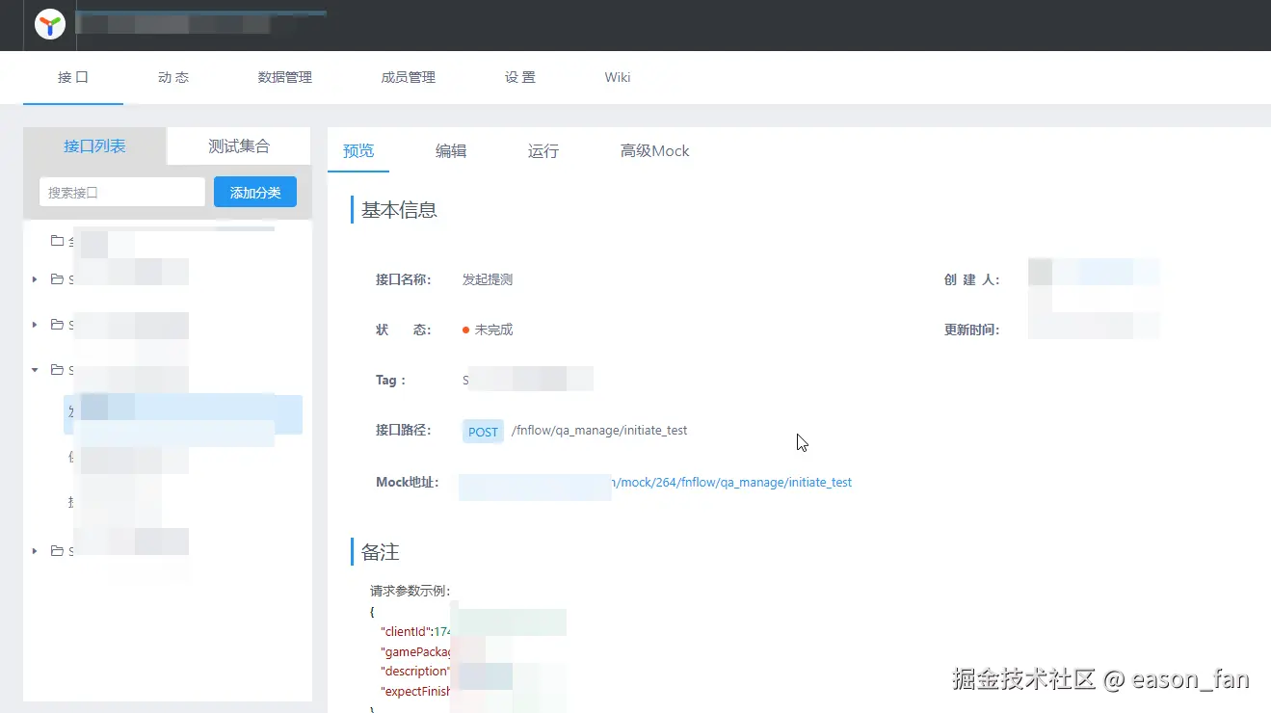Click the POST method badge
The width and height of the screenshot is (1271, 713).
(483, 432)
